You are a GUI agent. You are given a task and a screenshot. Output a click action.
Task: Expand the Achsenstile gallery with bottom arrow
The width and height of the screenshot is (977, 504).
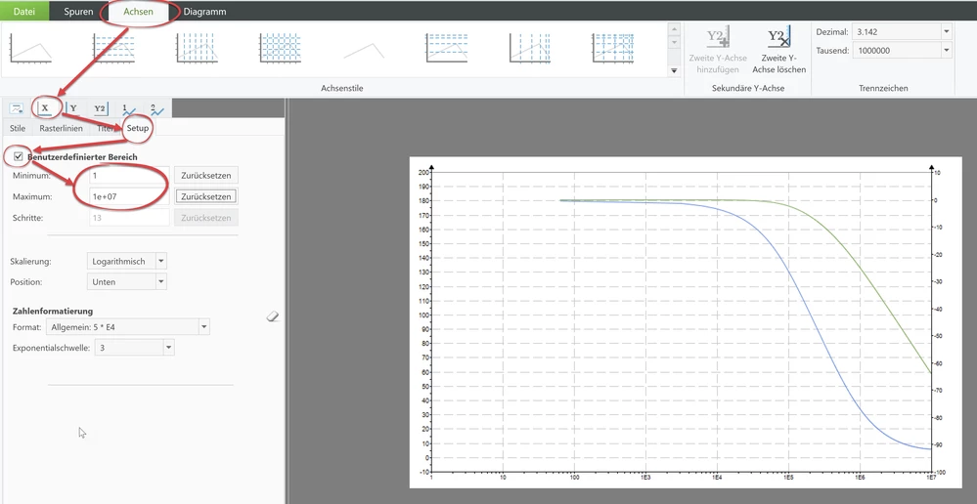[x=674, y=71]
